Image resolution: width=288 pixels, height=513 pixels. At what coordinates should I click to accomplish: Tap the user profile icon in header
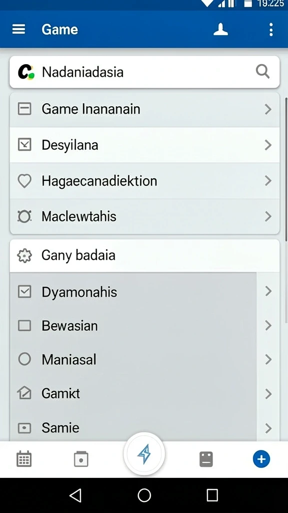point(220,30)
